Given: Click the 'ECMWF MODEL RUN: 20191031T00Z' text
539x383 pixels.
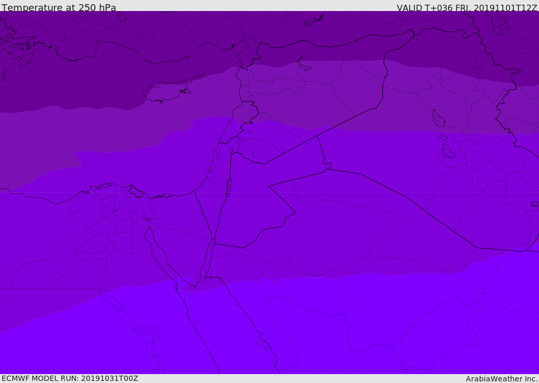Looking at the screenshot, I should (70, 378).
